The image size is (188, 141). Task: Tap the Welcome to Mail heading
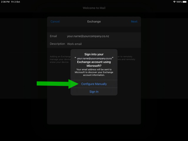94,8
